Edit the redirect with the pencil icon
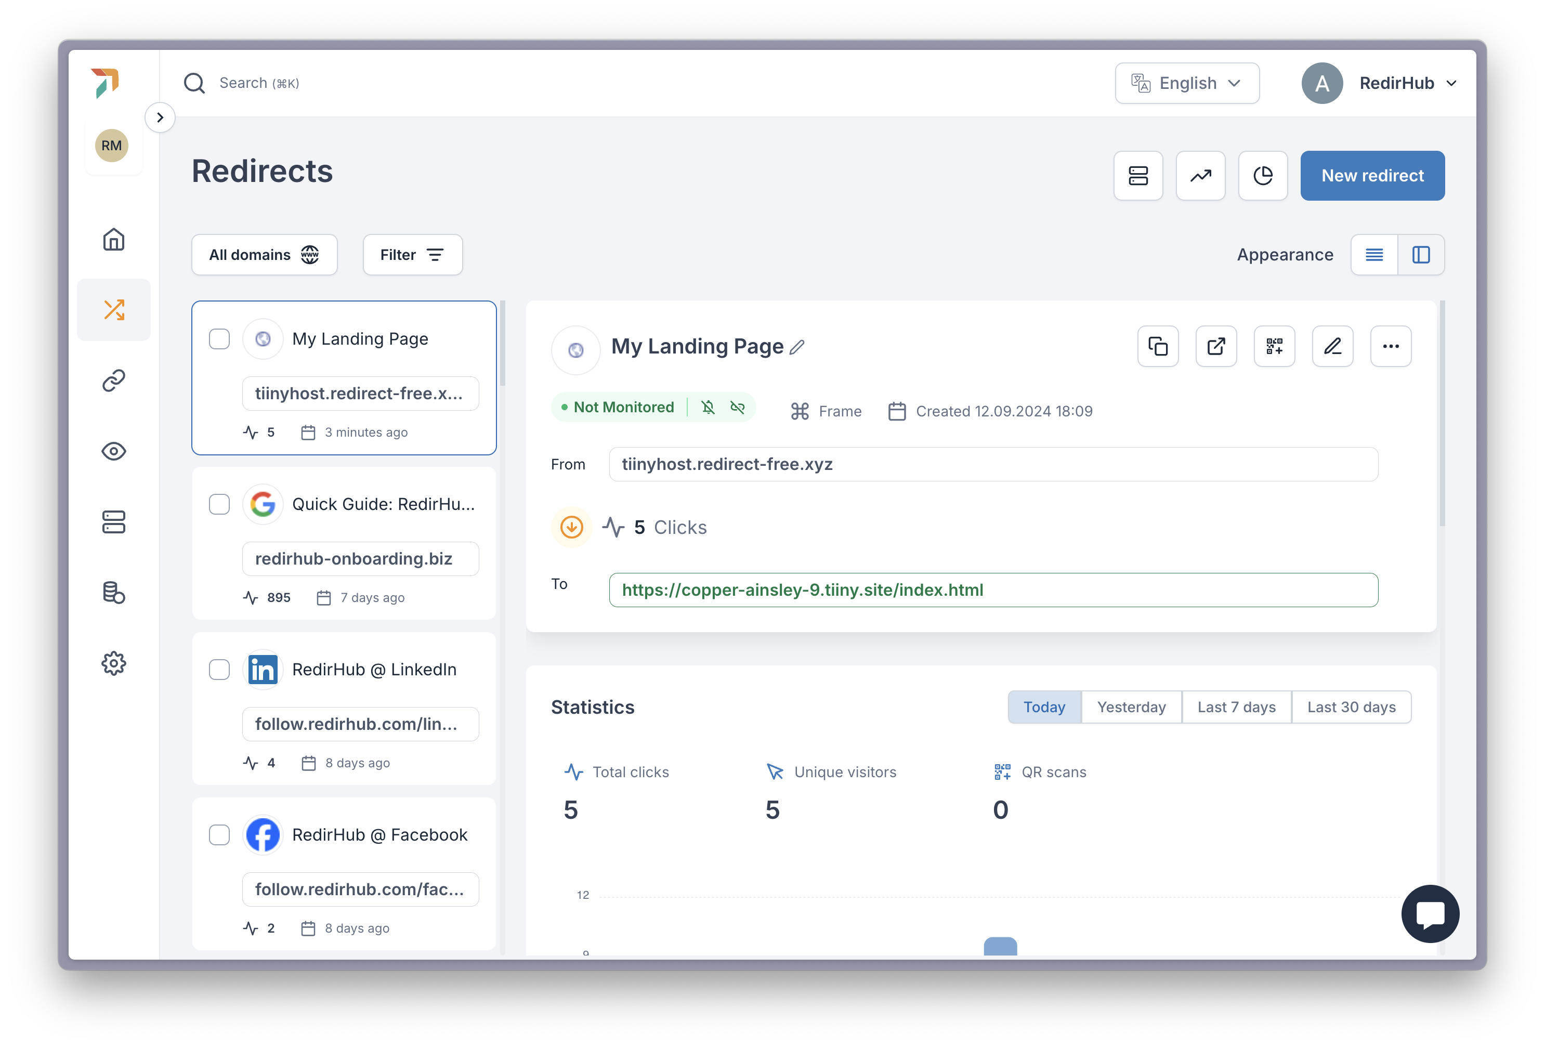 (x=1332, y=346)
